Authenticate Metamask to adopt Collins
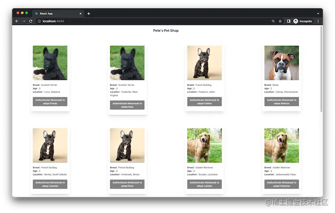This screenshot has height=213, width=335. (205, 102)
